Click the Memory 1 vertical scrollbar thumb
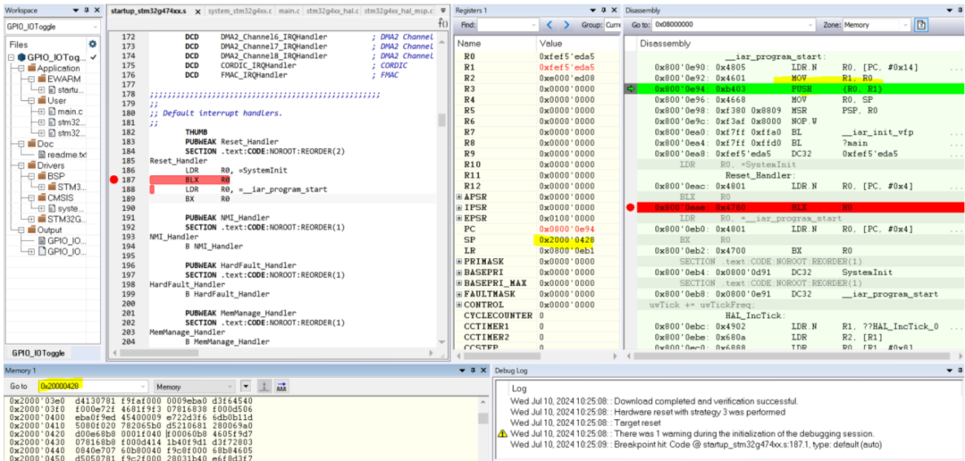 pyautogui.click(x=483, y=418)
